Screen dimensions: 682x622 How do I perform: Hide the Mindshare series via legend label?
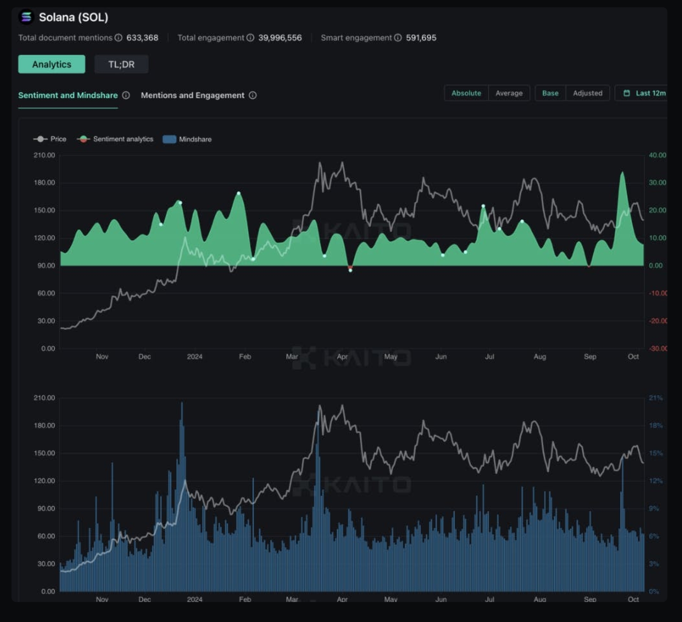(x=195, y=139)
